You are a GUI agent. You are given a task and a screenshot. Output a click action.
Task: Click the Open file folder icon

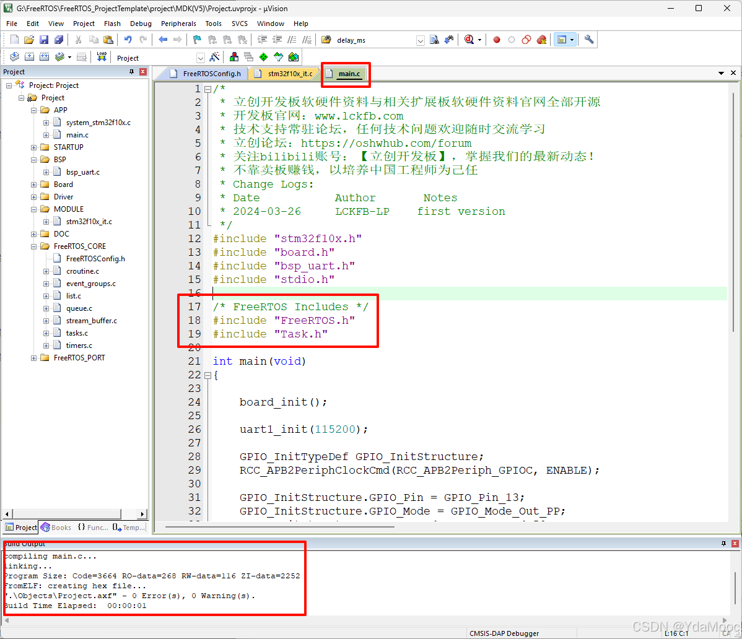click(29, 40)
